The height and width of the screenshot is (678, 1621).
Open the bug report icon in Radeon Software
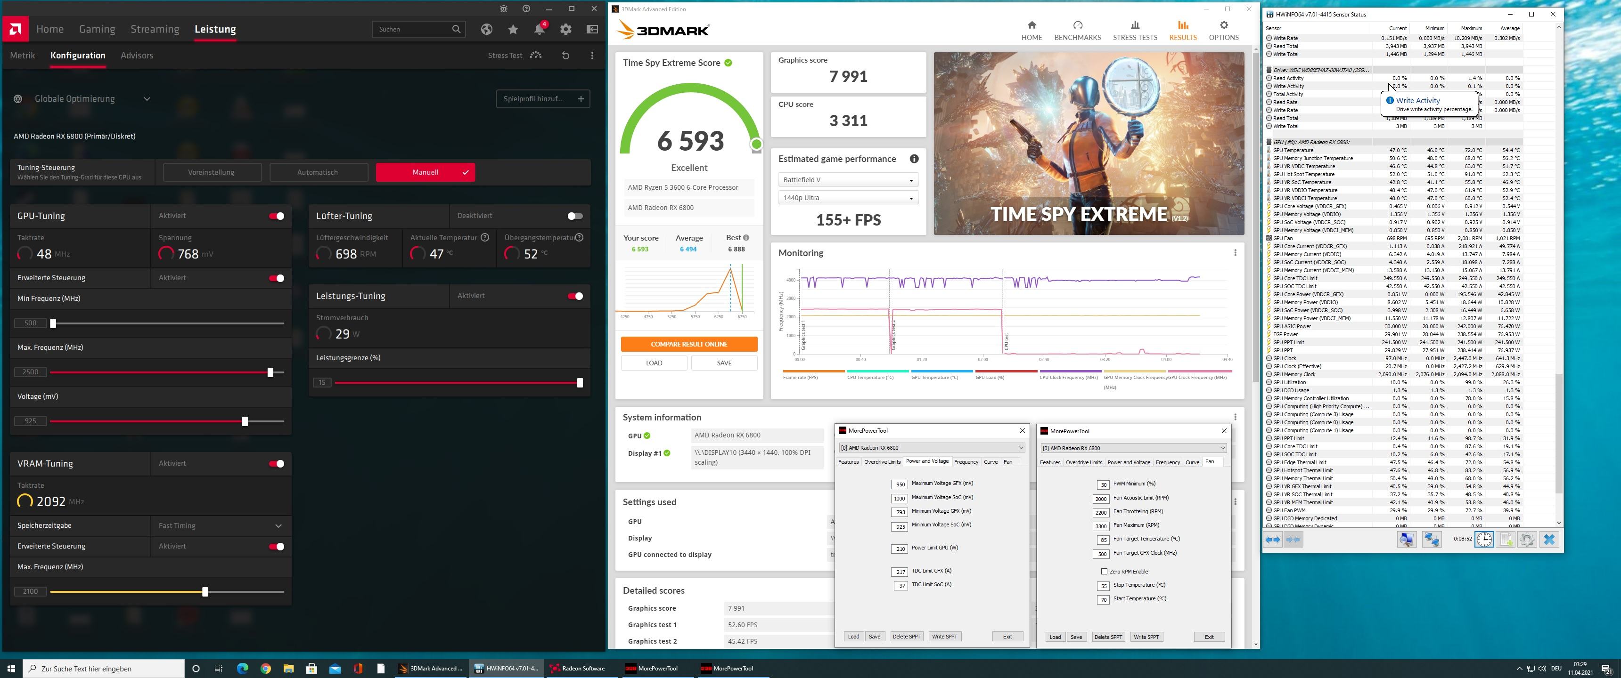click(503, 9)
